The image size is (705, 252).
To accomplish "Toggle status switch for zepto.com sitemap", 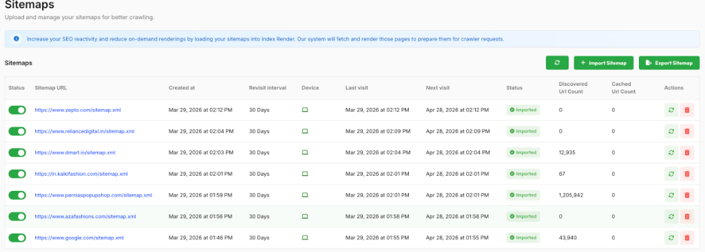I will point(17,110).
